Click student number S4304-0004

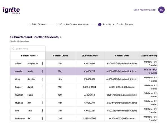tap(89, 87)
